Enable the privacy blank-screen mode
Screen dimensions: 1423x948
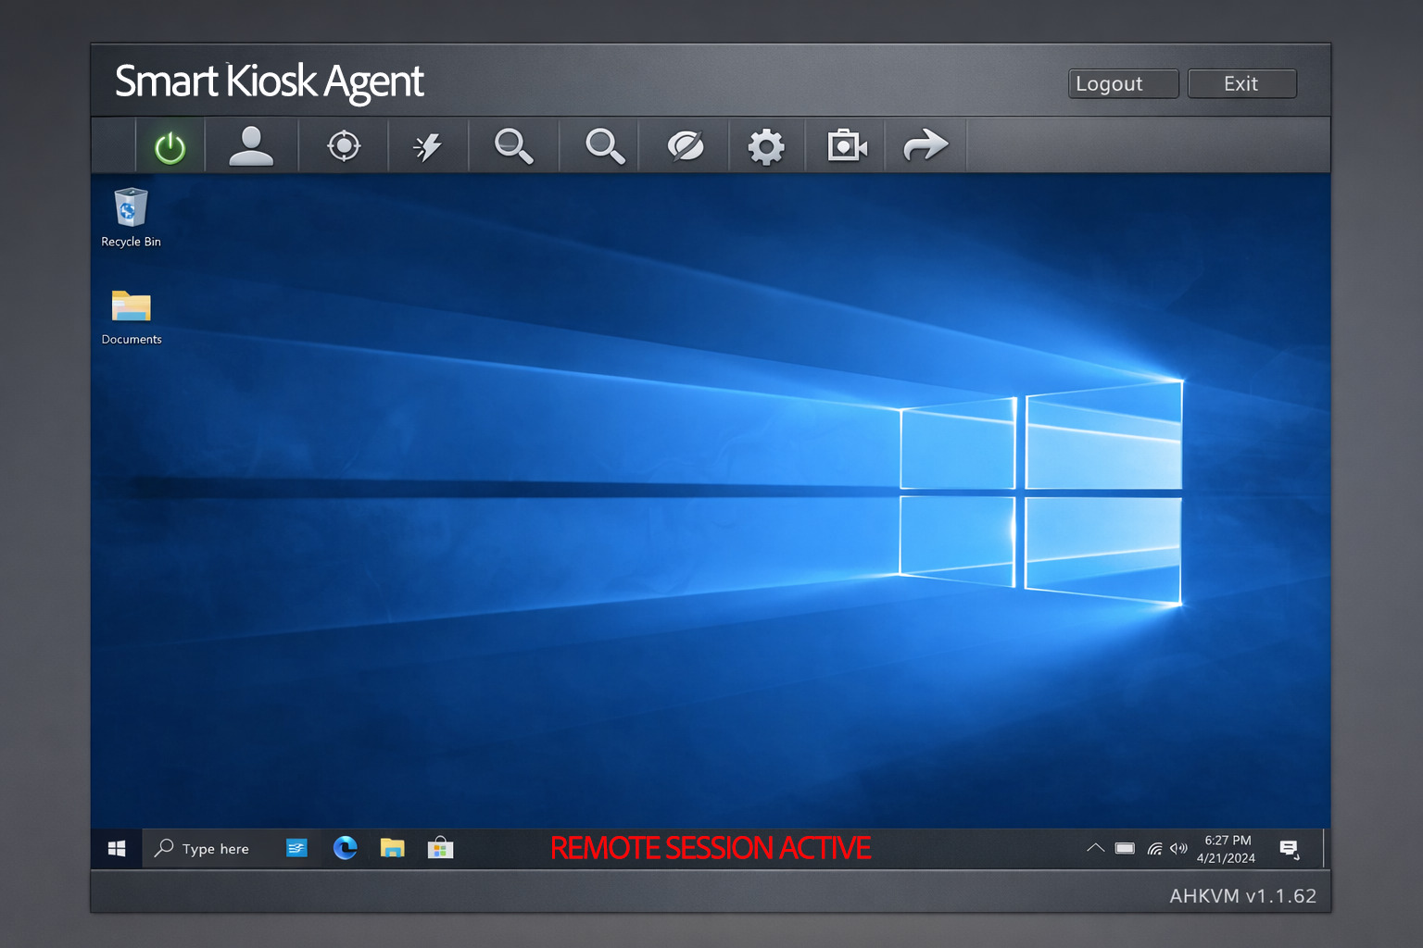pos(685,145)
